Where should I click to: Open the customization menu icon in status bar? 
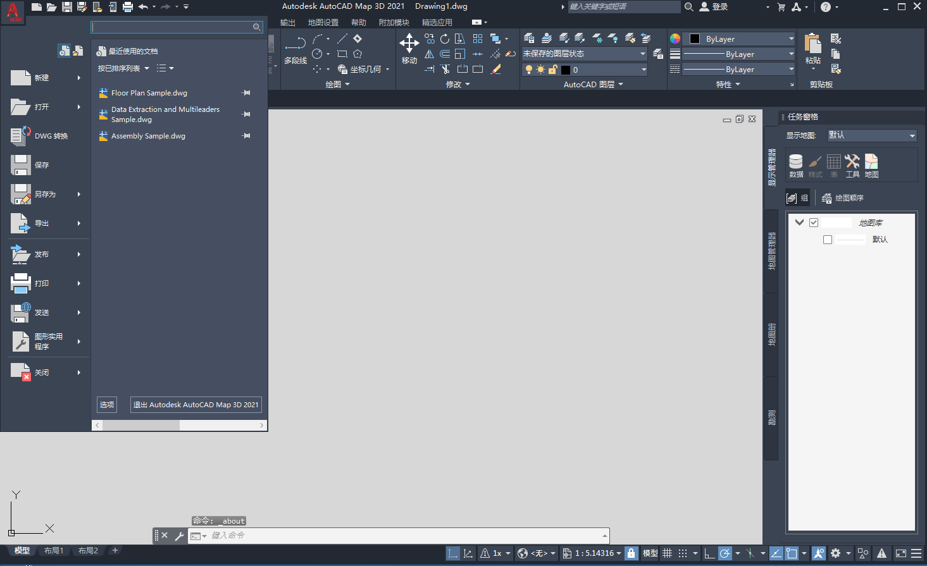coord(916,553)
